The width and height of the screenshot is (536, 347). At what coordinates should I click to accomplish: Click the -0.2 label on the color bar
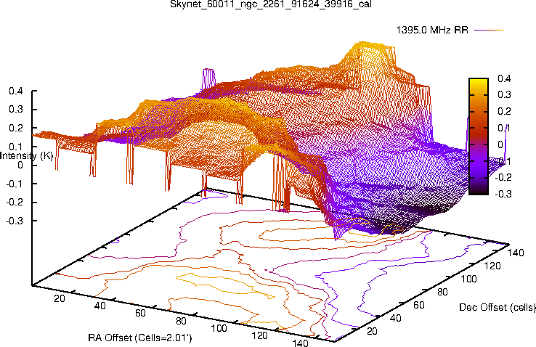coord(503,177)
